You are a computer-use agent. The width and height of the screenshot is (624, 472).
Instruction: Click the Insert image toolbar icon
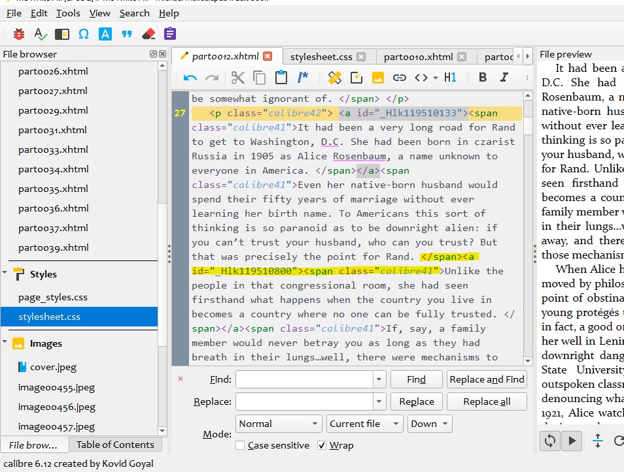click(x=377, y=78)
